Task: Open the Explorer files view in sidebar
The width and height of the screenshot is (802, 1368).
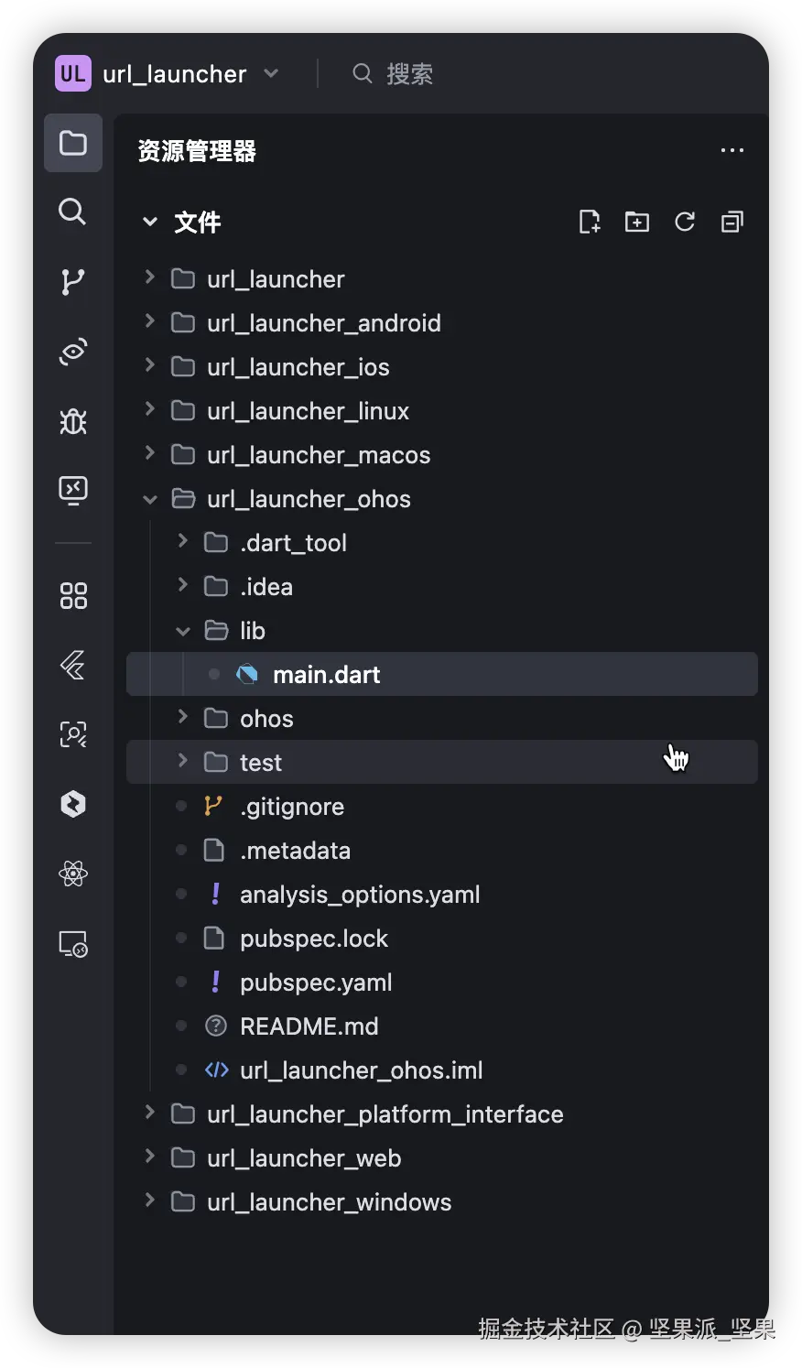Action: point(73,144)
